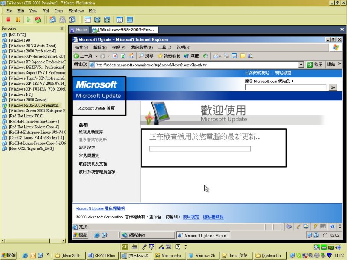The image size is (347, 260).
Task: Print the page with the printer icon
Action: click(x=226, y=56)
